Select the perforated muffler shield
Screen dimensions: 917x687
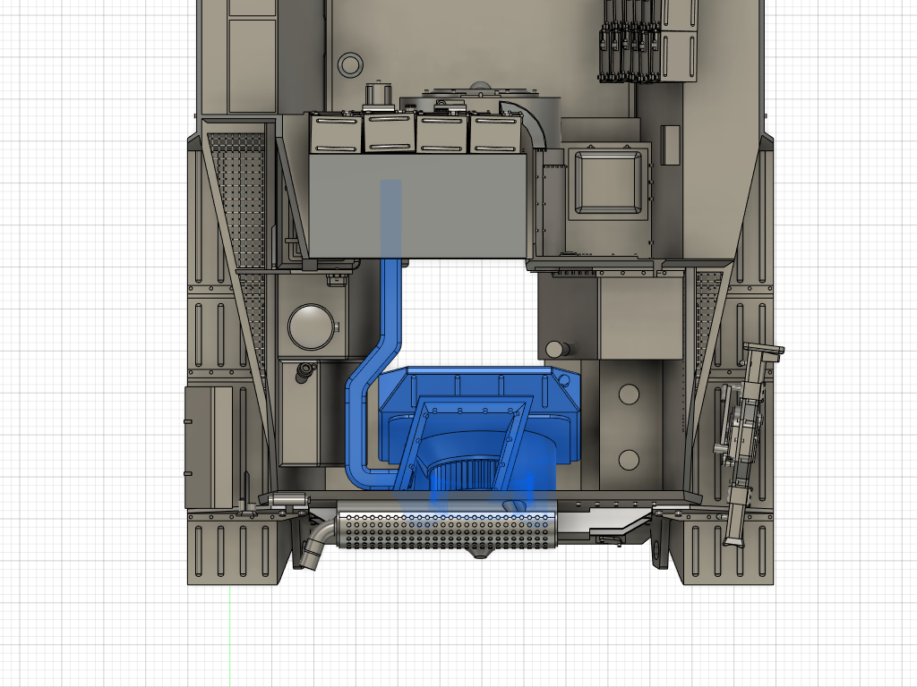pos(445,532)
